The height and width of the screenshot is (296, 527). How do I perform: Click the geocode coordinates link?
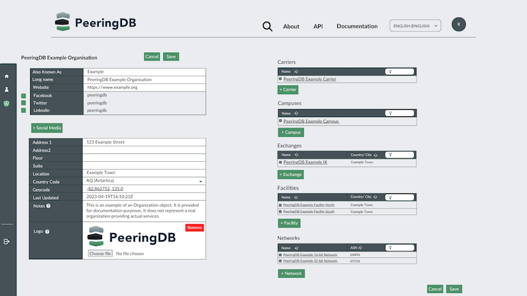coord(105,189)
